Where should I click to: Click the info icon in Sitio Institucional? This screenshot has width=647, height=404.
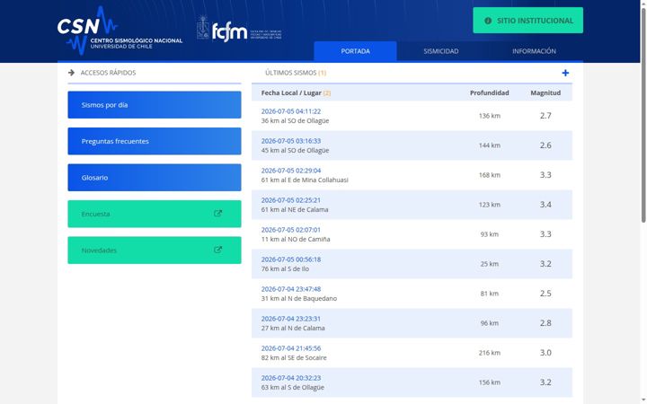tap(488, 21)
